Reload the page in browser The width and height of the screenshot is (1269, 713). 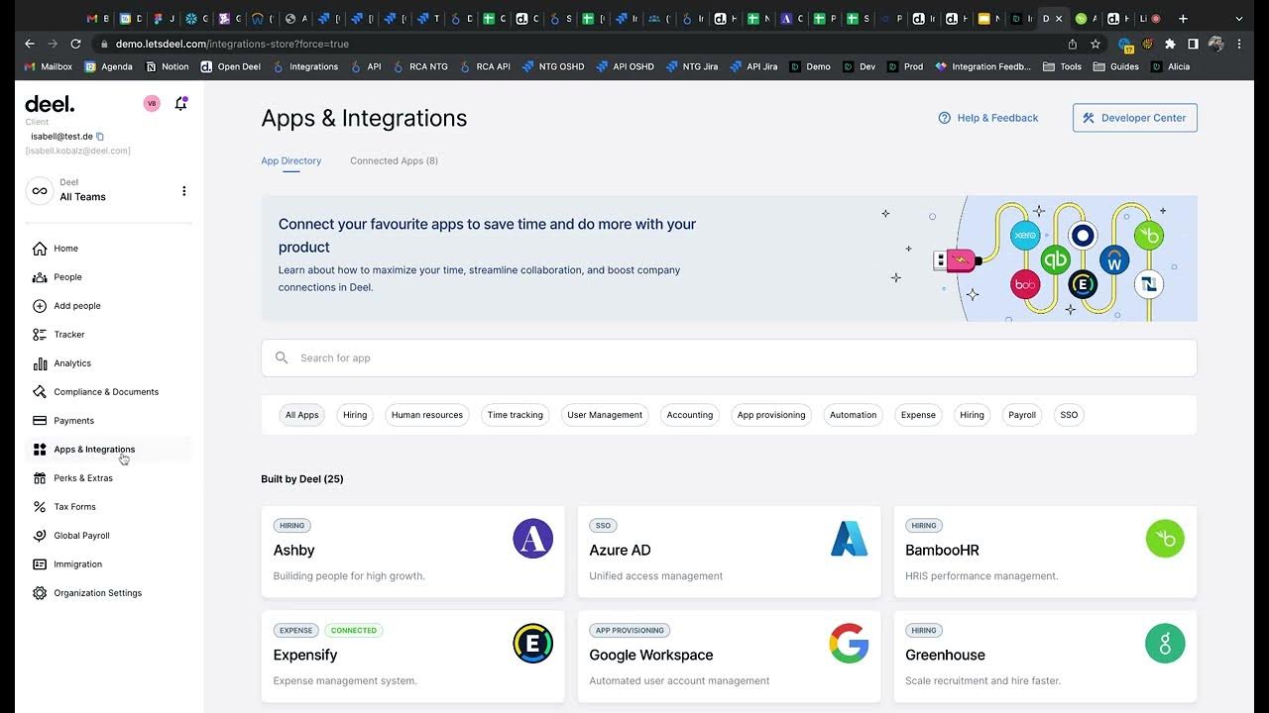pyautogui.click(x=74, y=44)
